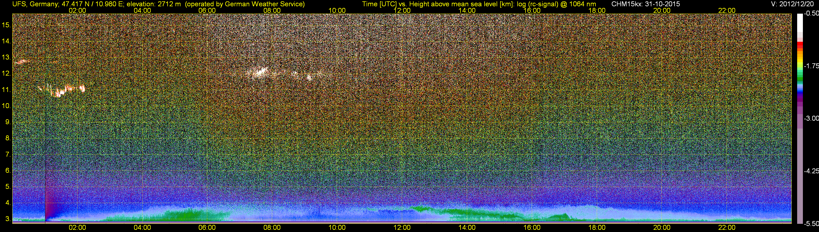Click the -4.25 value on the color scale
Screen dimensions: 819x232
(811, 171)
